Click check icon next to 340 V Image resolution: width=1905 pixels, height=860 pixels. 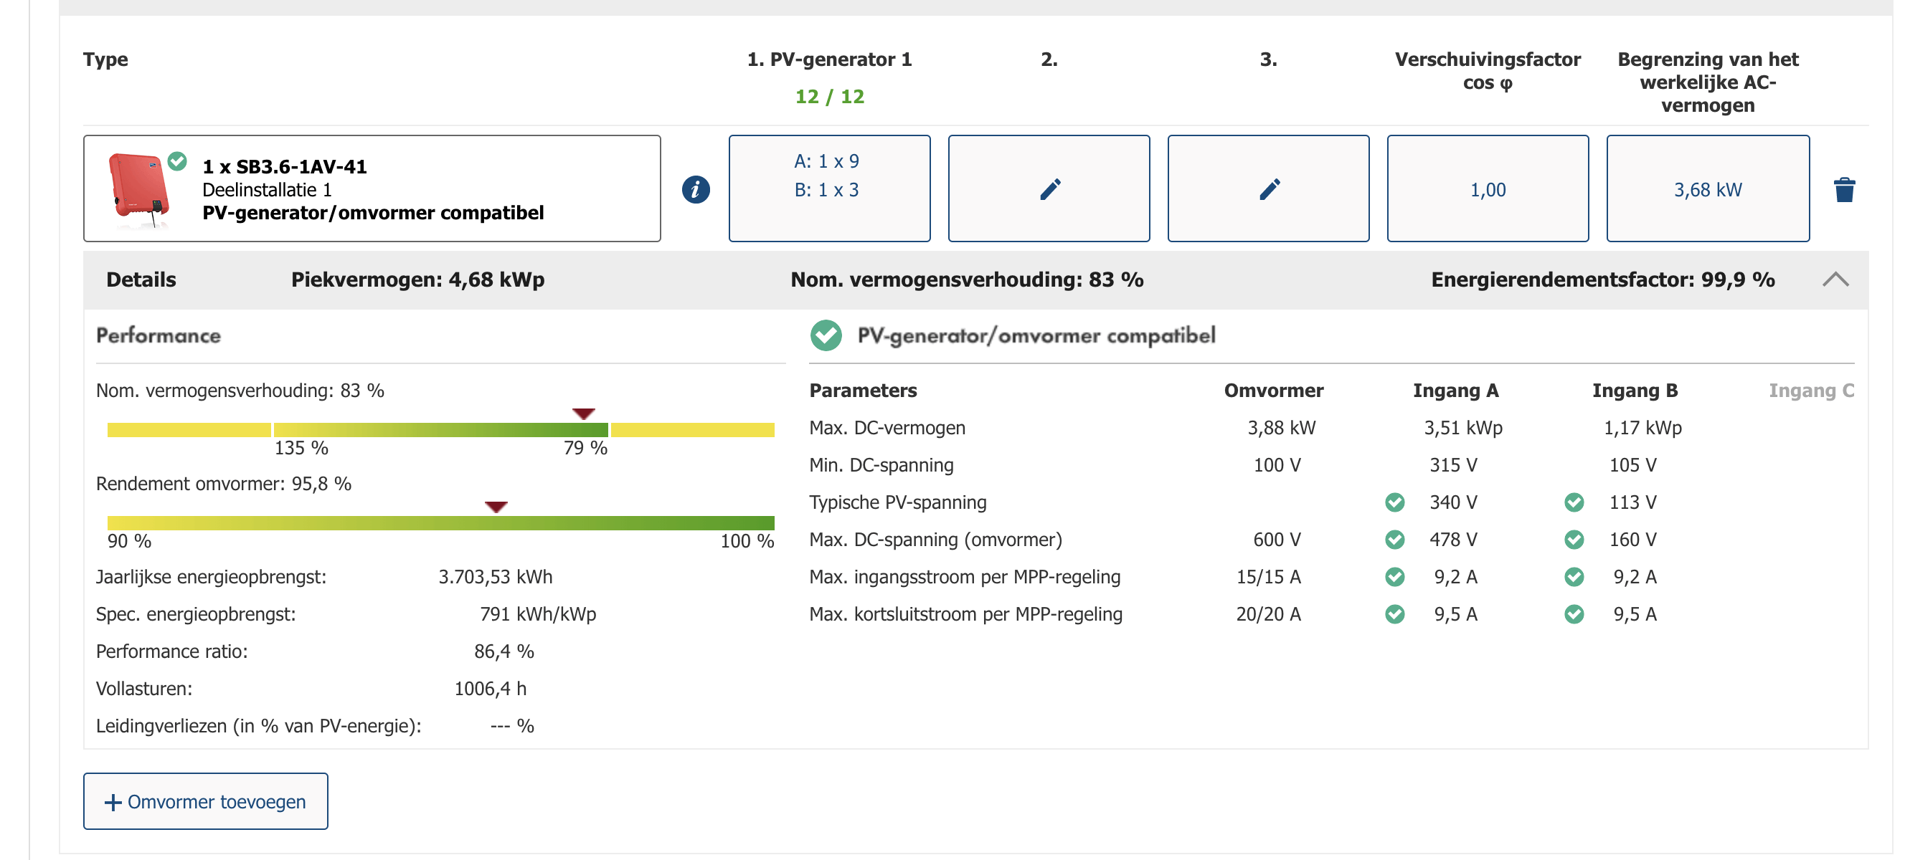[1394, 502]
